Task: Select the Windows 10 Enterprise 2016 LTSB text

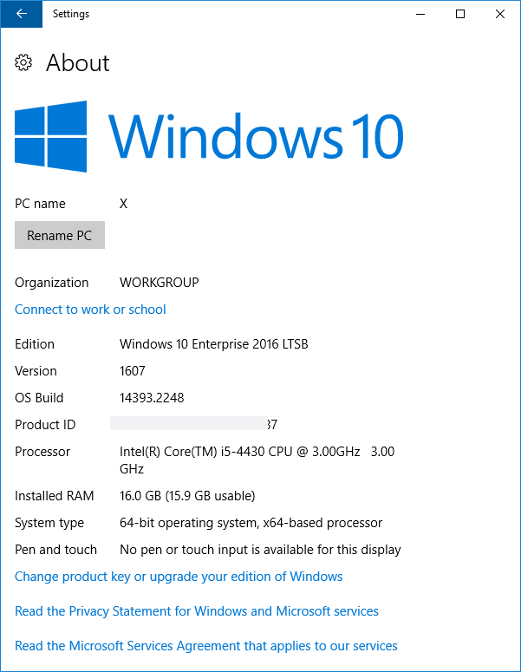Action: tap(213, 344)
